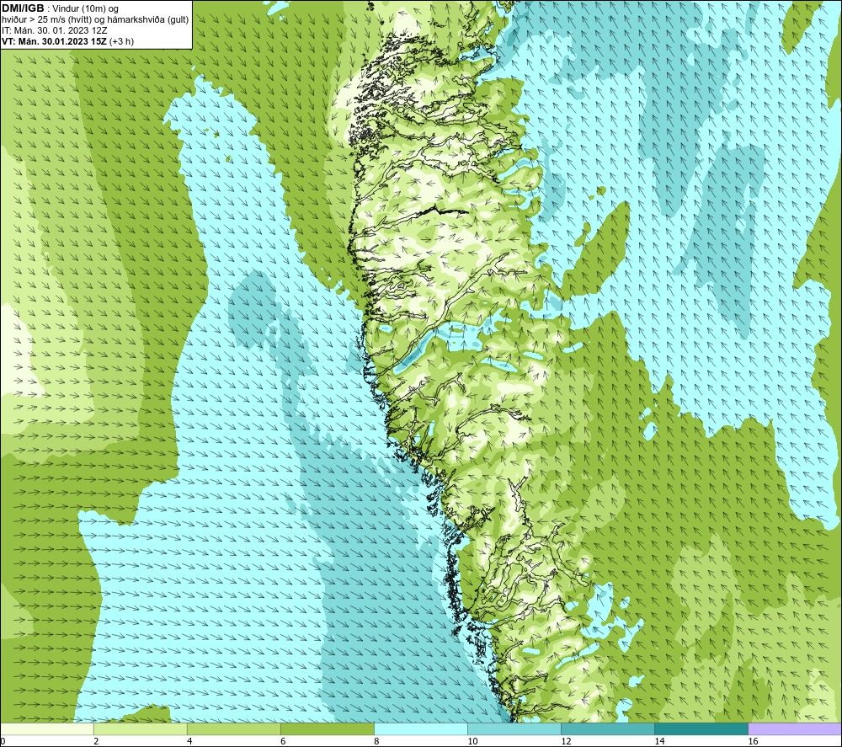Click the scale label '16'
Image resolution: width=842 pixels, height=747 pixels.
click(753, 742)
